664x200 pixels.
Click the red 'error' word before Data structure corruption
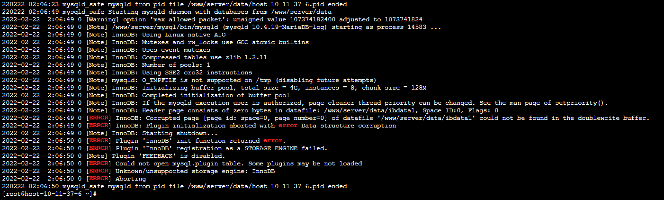tap(287, 126)
